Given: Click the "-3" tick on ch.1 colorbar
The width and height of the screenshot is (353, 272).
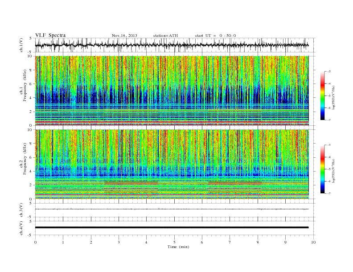Looking at the screenshot, I should (328, 72).
